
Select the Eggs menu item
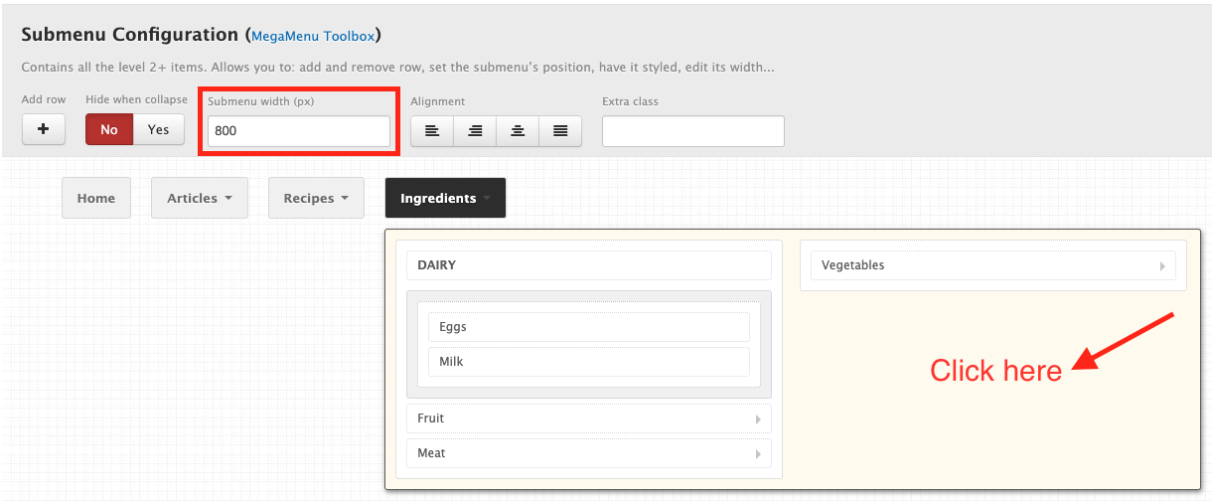tap(589, 327)
